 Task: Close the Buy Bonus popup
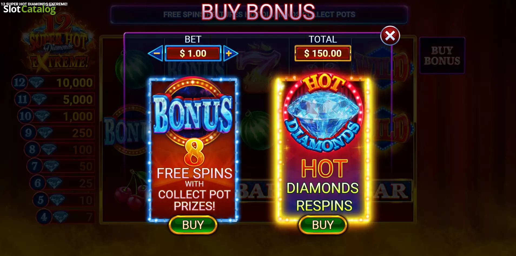click(390, 36)
